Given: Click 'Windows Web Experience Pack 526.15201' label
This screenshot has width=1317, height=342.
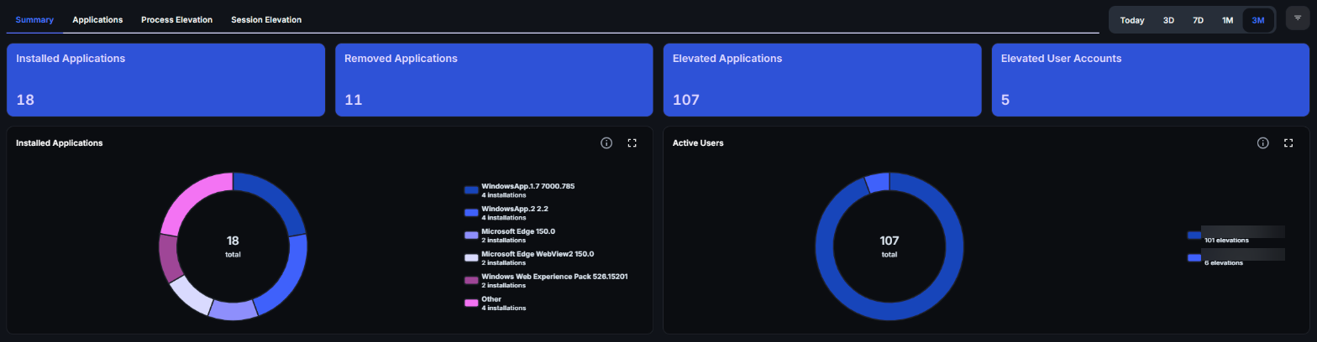Looking at the screenshot, I should [x=554, y=276].
